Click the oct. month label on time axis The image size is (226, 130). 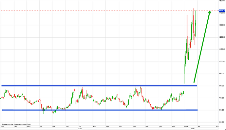pyautogui.click(x=121, y=126)
